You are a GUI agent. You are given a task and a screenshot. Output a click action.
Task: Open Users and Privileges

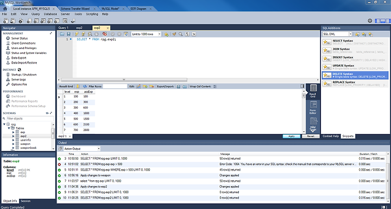24,48
